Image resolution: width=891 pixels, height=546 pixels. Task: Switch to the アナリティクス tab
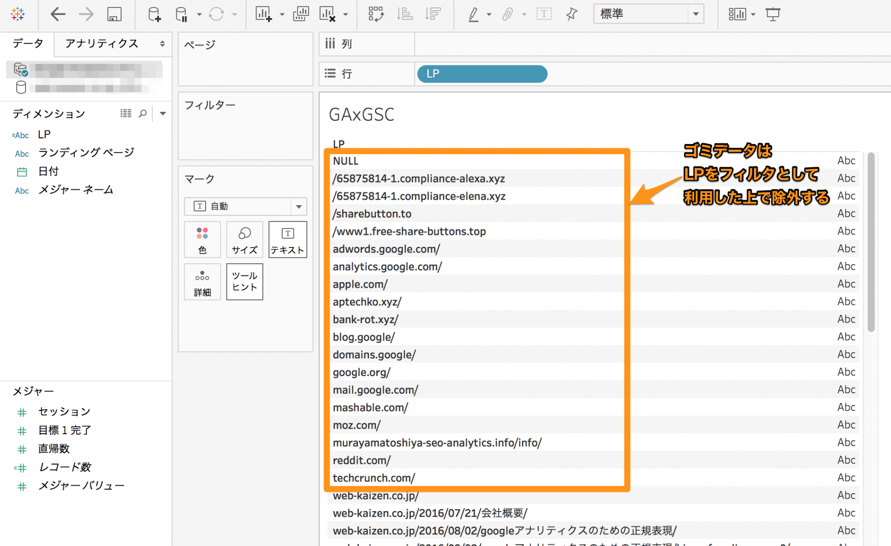click(x=102, y=44)
